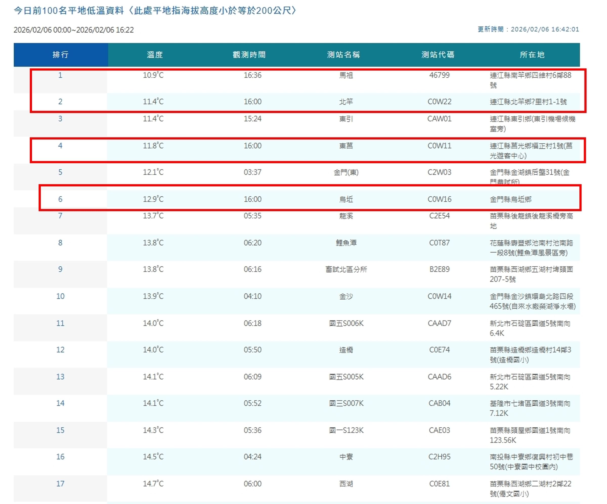Click temperature 11.8°C
Screen dimensions: 607x504
point(153,146)
